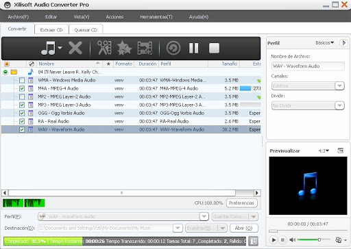351x249 pixels.
Task: Click the Completado conversion progress bar
Action: pyautogui.click(x=125, y=241)
